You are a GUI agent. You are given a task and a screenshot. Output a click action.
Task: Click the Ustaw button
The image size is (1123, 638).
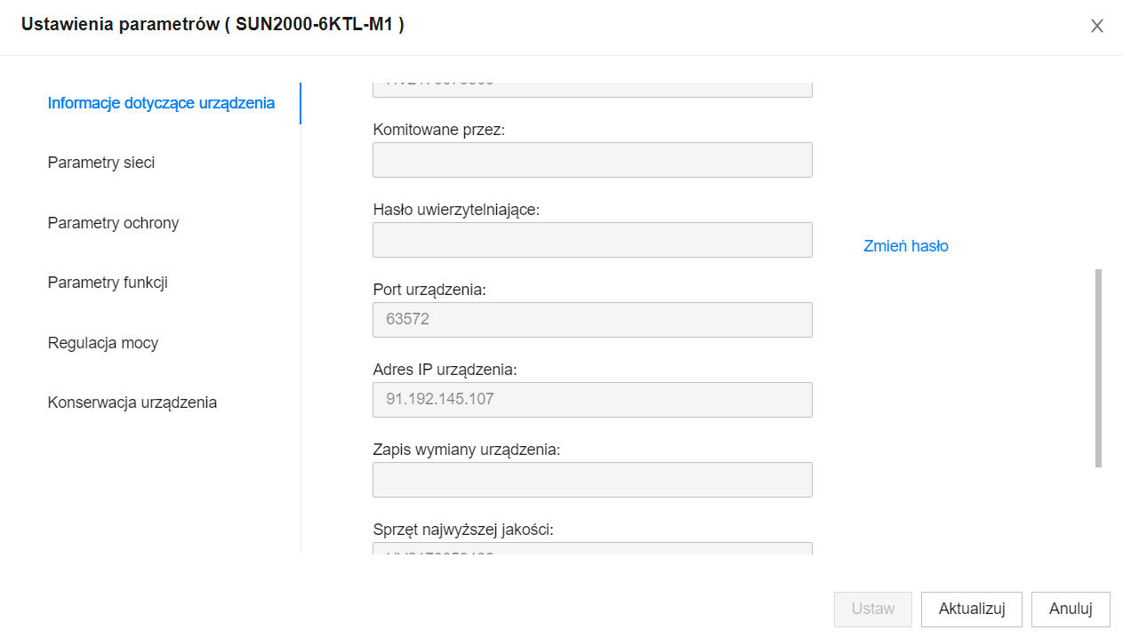tap(873, 610)
